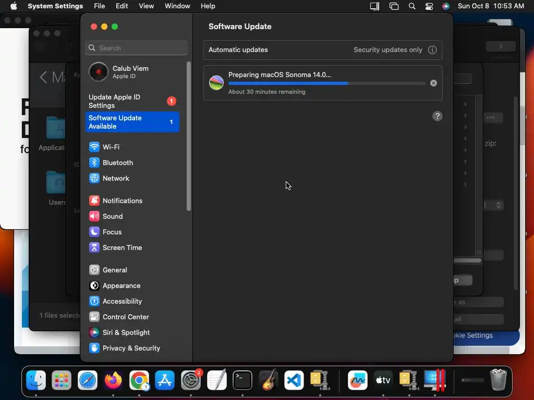Open the View menu
The width and height of the screenshot is (534, 400).
[x=146, y=6]
